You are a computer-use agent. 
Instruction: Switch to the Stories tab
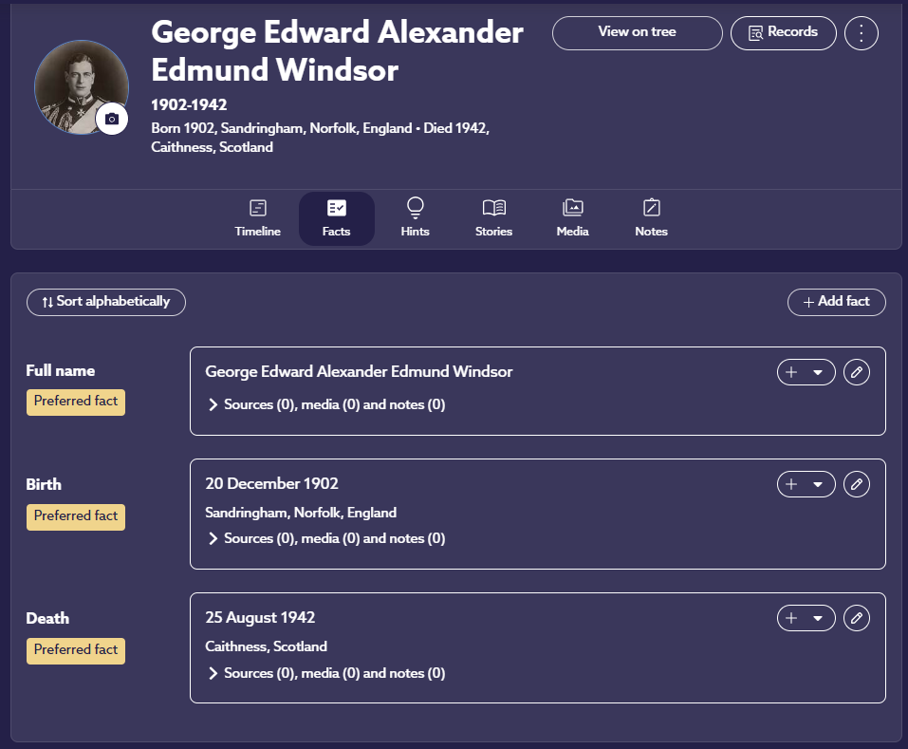pyautogui.click(x=493, y=217)
